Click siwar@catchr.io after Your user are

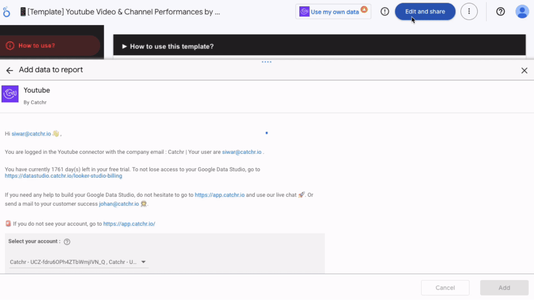click(242, 152)
